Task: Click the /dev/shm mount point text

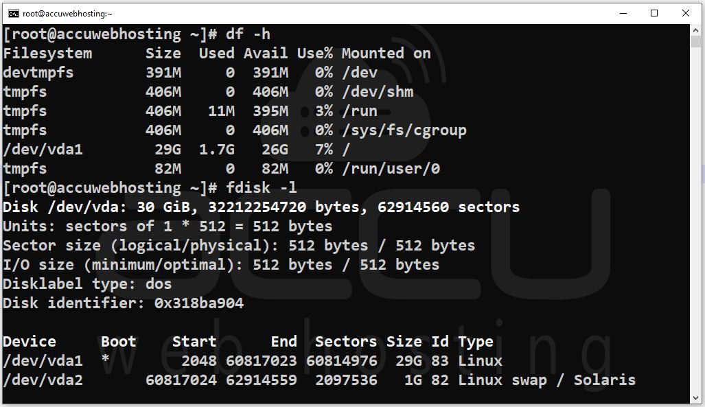Action: pos(378,92)
